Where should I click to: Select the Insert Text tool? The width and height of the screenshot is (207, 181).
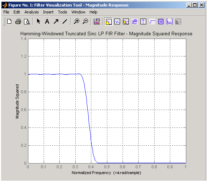coord(47,21)
